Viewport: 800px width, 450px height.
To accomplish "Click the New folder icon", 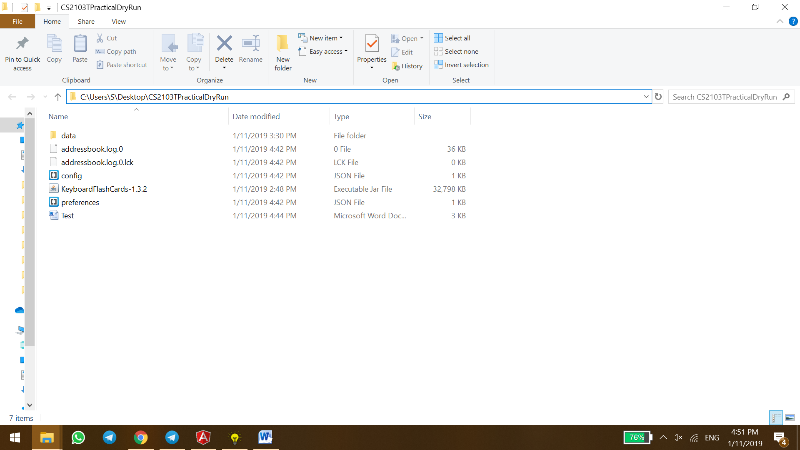I will coord(283,44).
